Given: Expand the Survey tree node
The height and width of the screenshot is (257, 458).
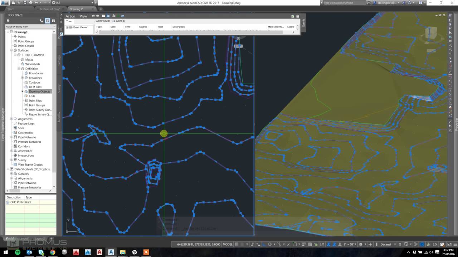Looking at the screenshot, I should [11, 160].
